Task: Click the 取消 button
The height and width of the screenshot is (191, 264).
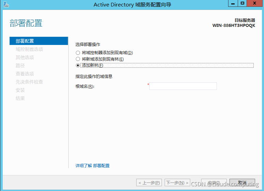Action: [242, 182]
